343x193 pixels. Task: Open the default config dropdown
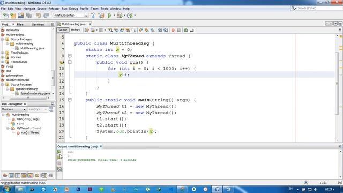pyautogui.click(x=86, y=16)
